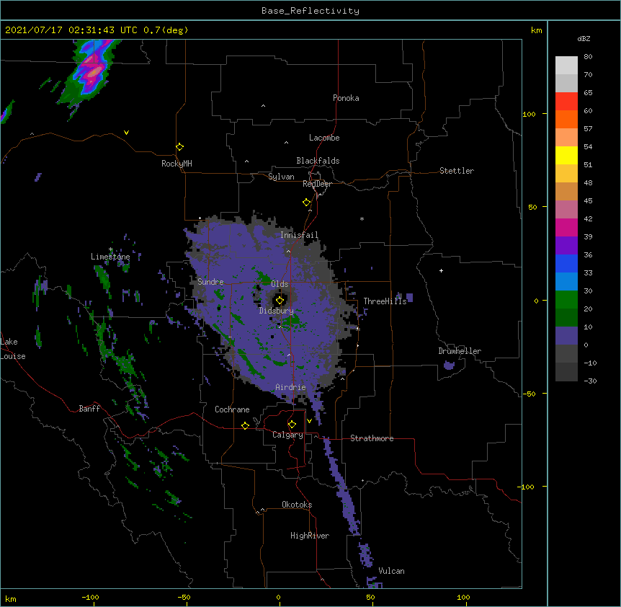Viewport: 621px width, 607px height.
Task: Pick the light blue swatch between 33 and 30
Action: [566, 282]
